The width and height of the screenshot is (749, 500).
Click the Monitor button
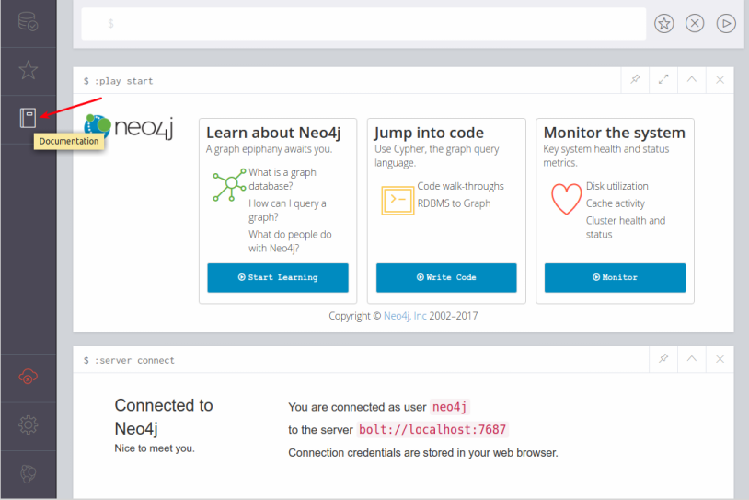[x=615, y=277]
